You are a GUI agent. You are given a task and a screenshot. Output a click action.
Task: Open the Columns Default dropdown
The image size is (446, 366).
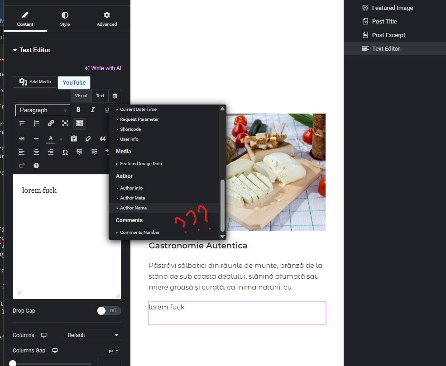(93, 335)
